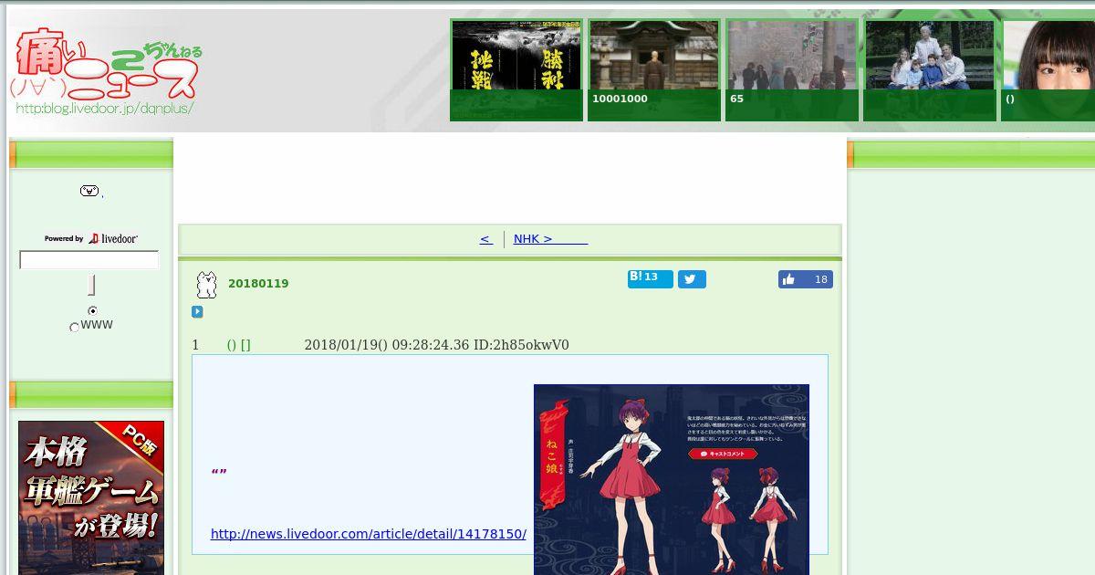
Task: Click the Facebook like thumbs-up button
Action: pos(789,279)
